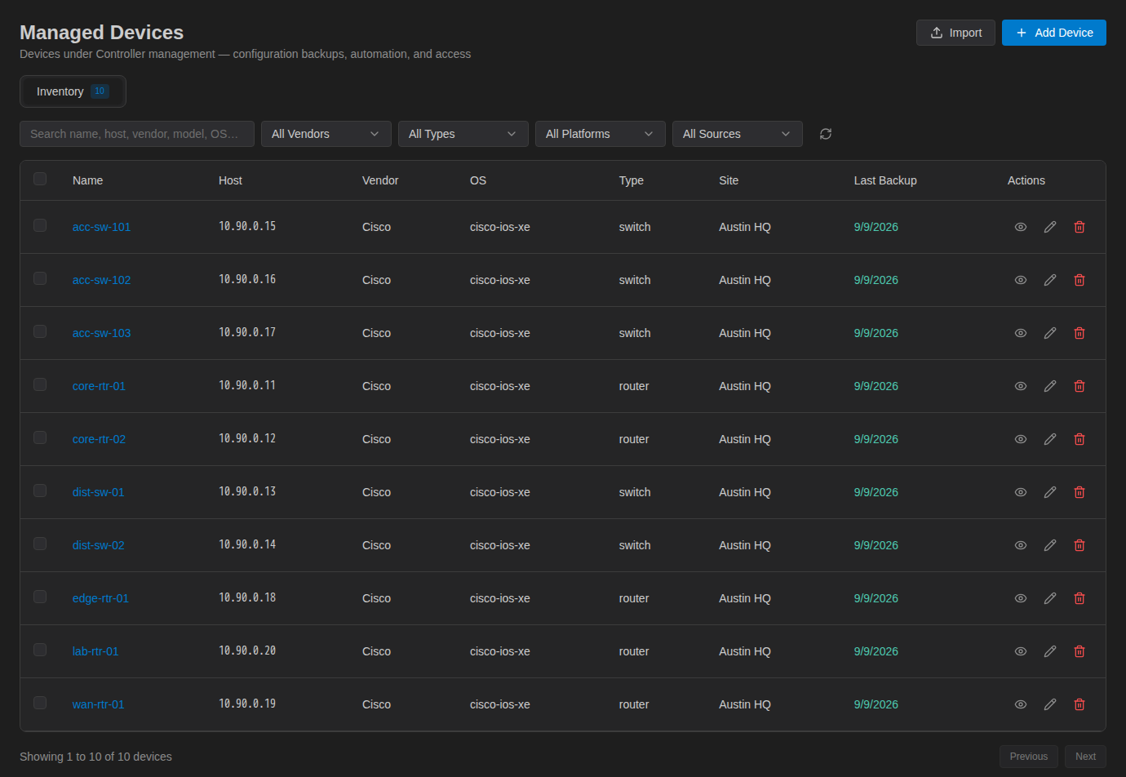View acc-sw-102 with the eye icon
The width and height of the screenshot is (1126, 777).
click(1021, 280)
